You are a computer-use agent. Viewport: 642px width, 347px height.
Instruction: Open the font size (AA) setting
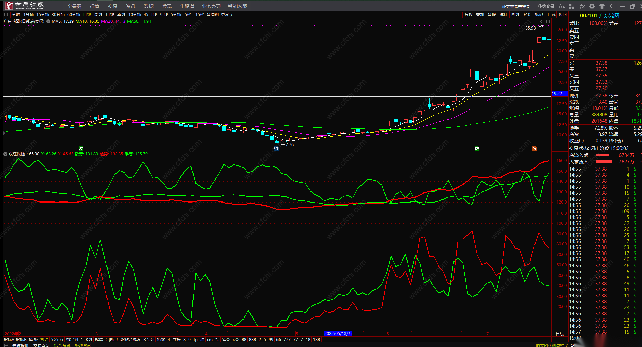562,6
